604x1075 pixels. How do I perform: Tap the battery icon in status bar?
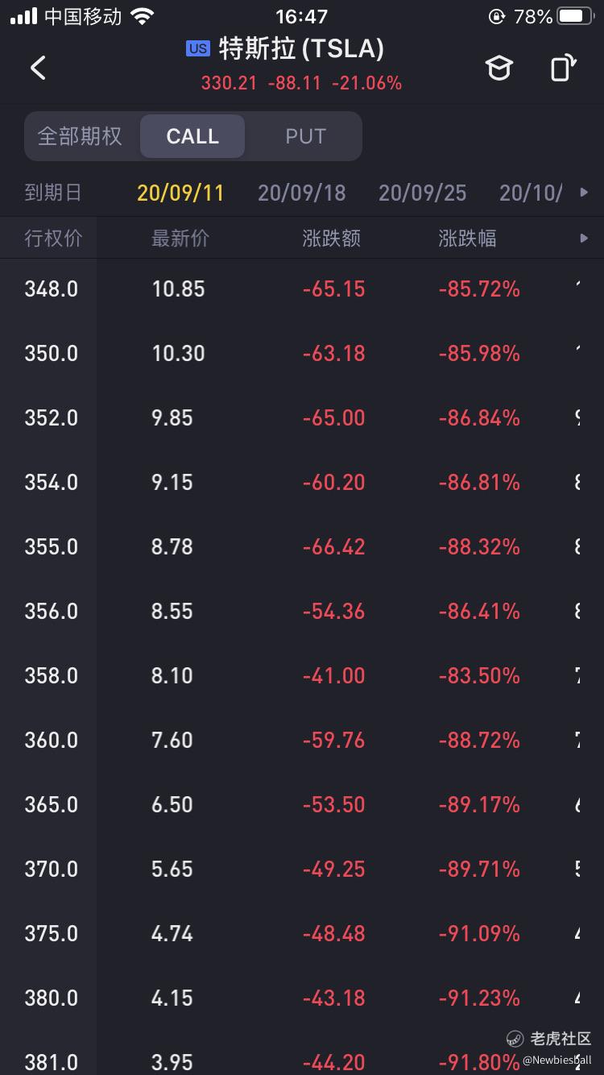pos(575,16)
